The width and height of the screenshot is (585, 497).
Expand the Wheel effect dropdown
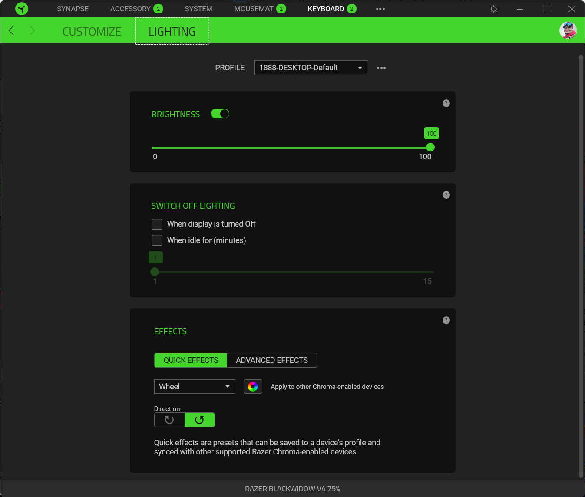(x=195, y=386)
